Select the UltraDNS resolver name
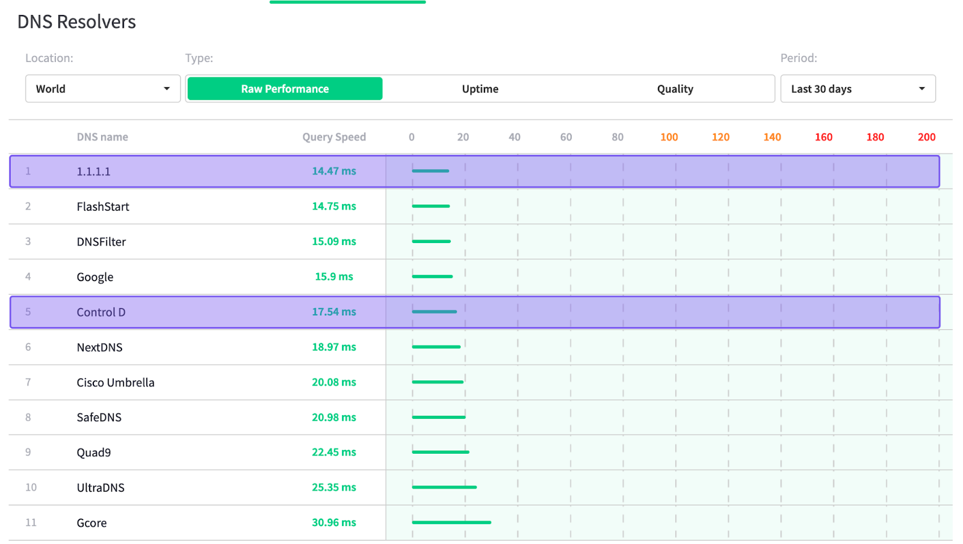 click(101, 487)
